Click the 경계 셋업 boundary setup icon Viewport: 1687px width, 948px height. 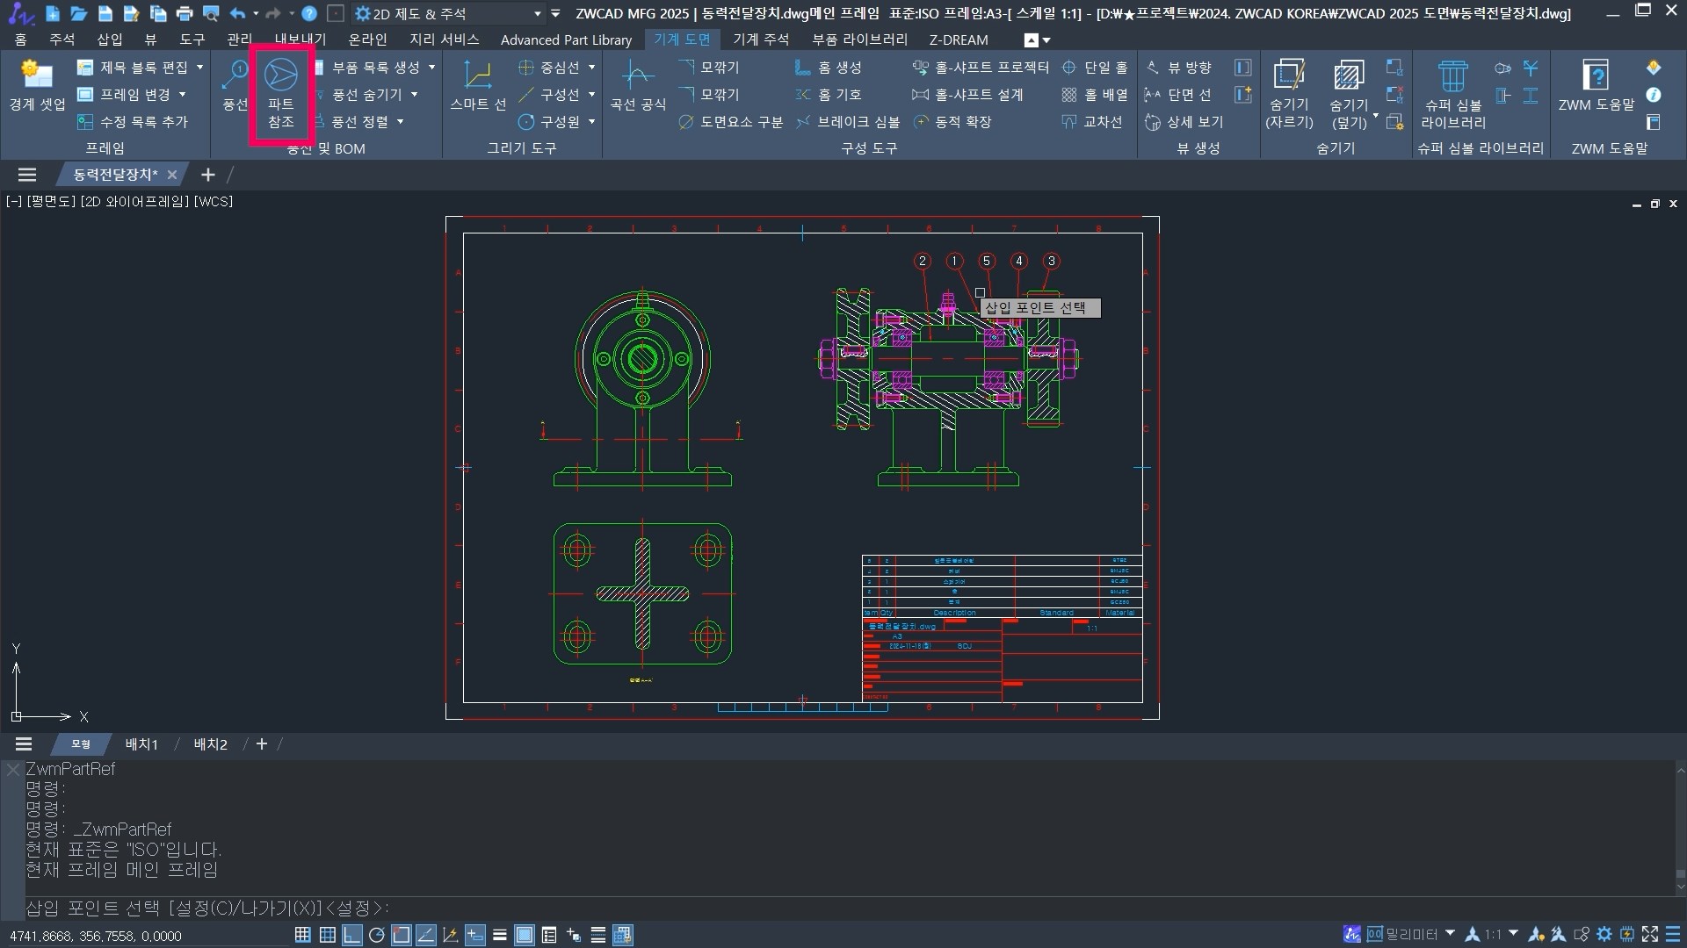(x=37, y=86)
